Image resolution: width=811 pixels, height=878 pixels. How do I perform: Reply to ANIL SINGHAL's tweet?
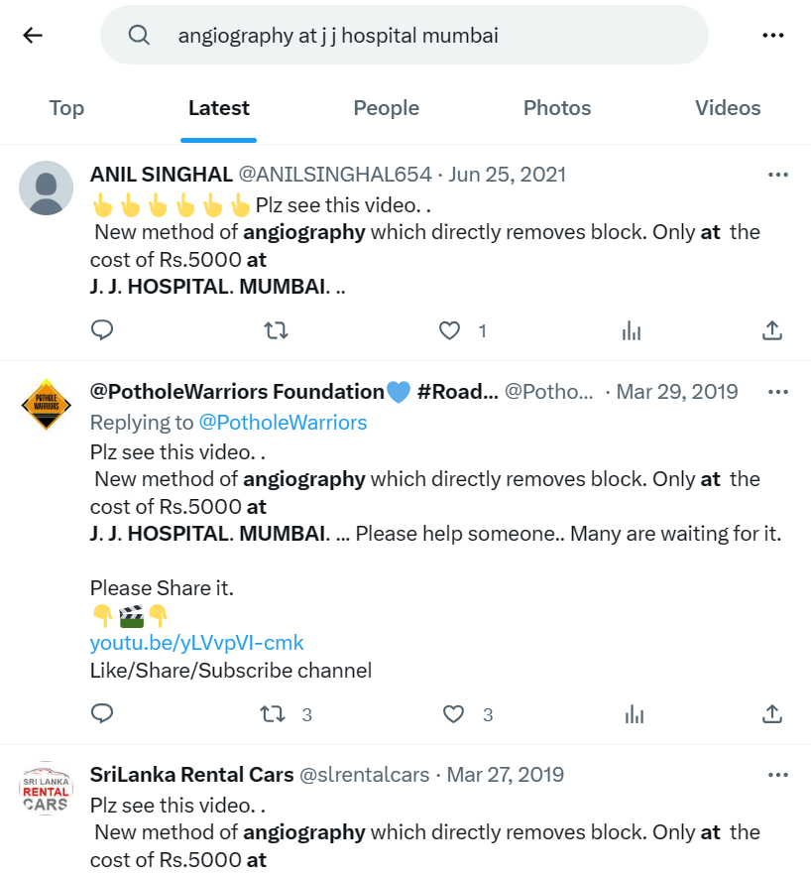pos(102,330)
